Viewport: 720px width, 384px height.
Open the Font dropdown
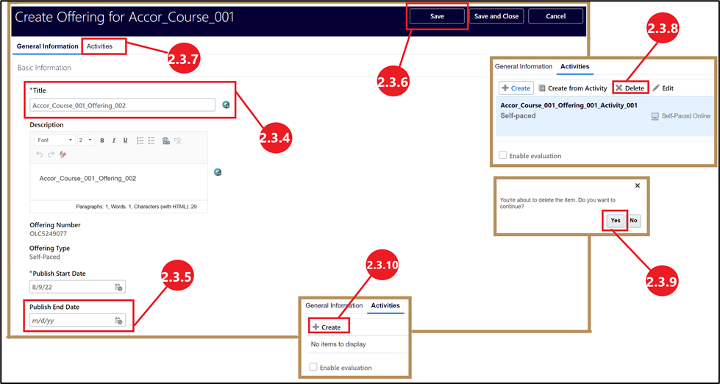[55, 140]
